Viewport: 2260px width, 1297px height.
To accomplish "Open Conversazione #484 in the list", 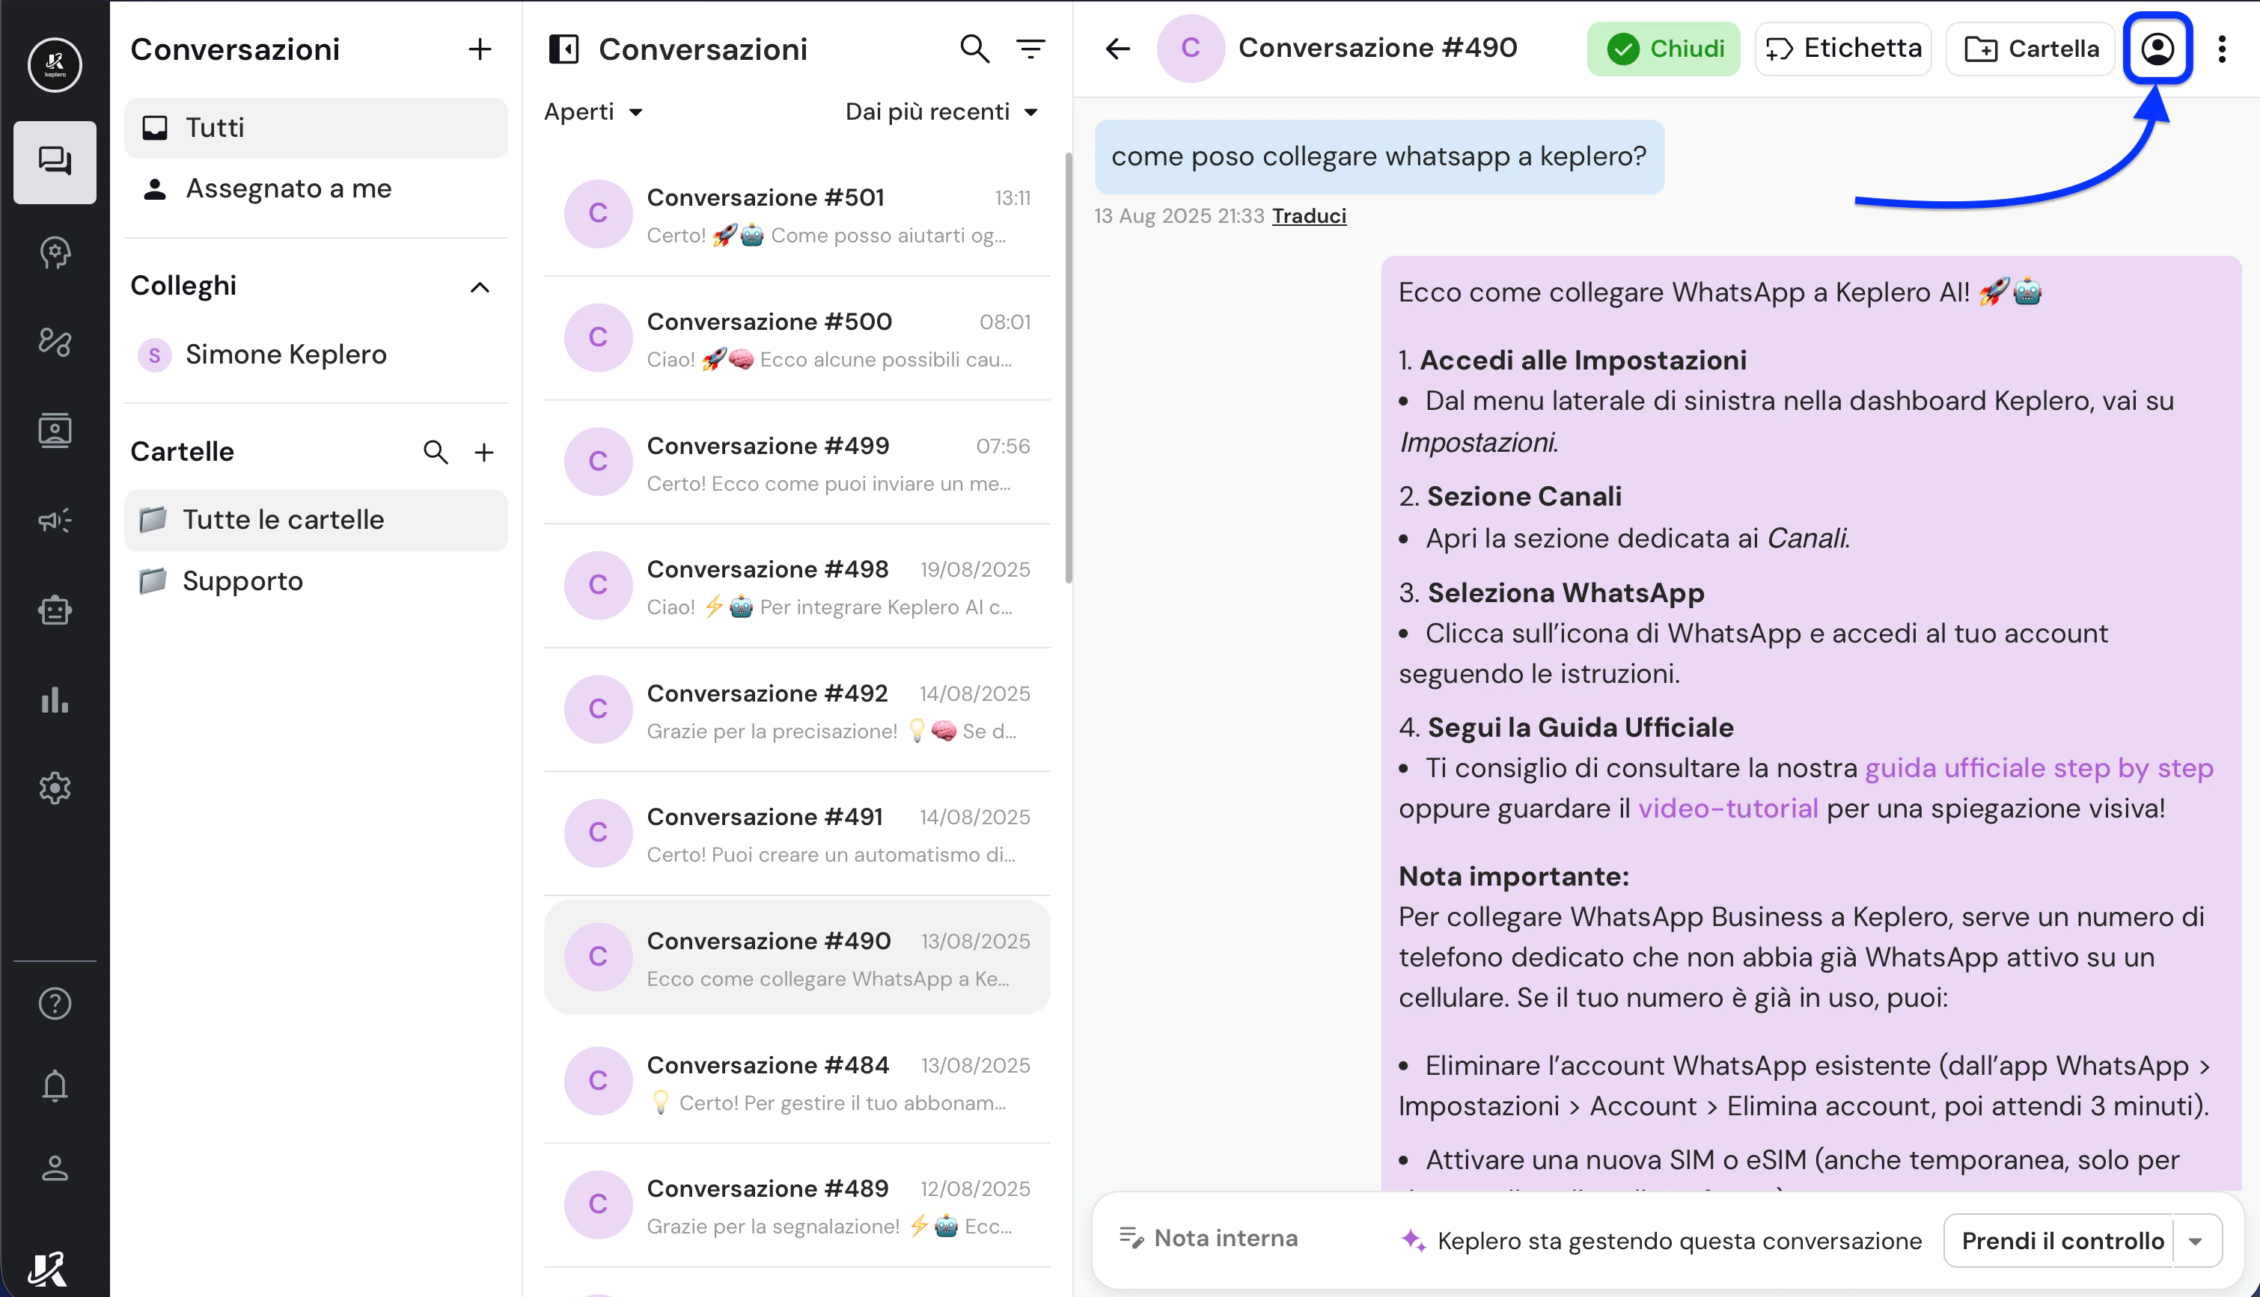I will [x=797, y=1082].
